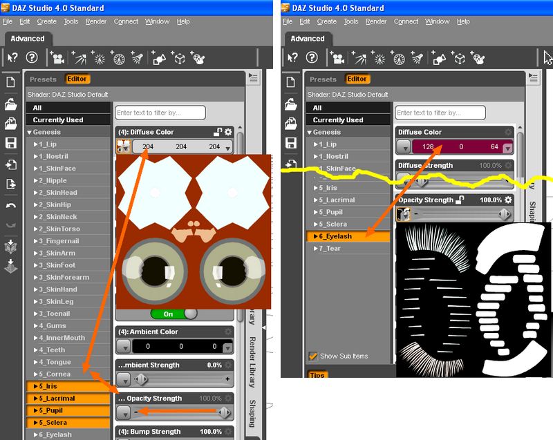
Task: Click the Ambient Strength slider handle
Action: [x=142, y=379]
